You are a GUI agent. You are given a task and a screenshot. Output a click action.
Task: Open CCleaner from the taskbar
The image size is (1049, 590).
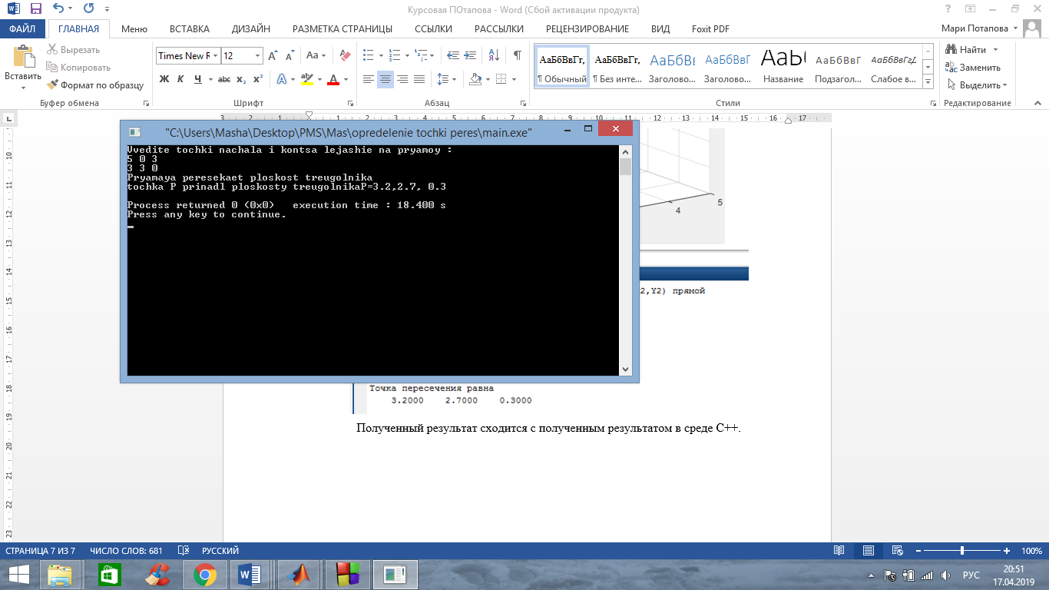pos(158,574)
